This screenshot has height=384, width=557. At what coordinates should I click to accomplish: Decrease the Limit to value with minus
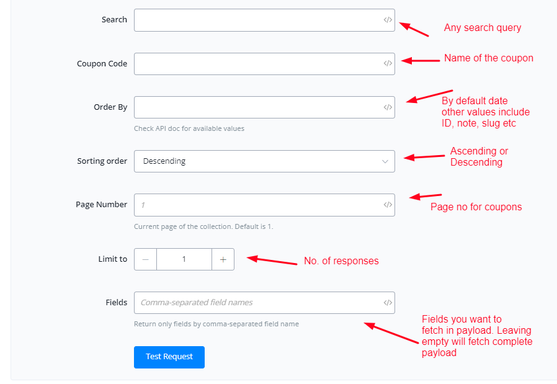[x=145, y=259]
